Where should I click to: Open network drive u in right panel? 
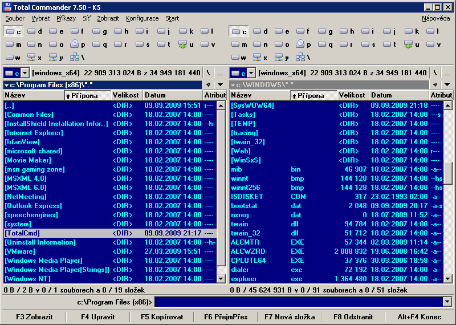tap(412, 44)
